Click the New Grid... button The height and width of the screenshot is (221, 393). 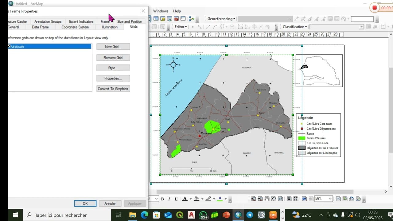point(113,47)
